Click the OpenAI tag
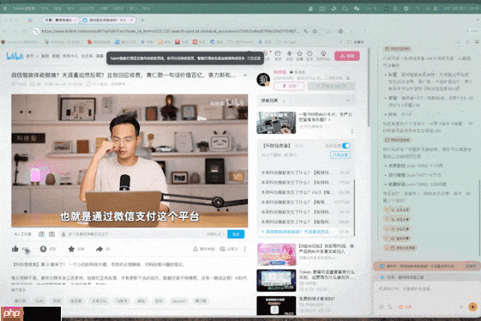This screenshot has height=321, width=481. click(179, 301)
